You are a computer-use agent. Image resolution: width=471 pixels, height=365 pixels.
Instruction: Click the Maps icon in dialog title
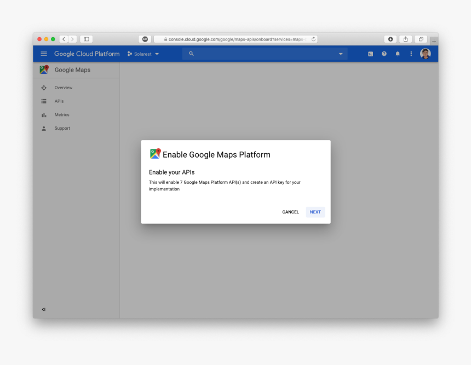156,154
